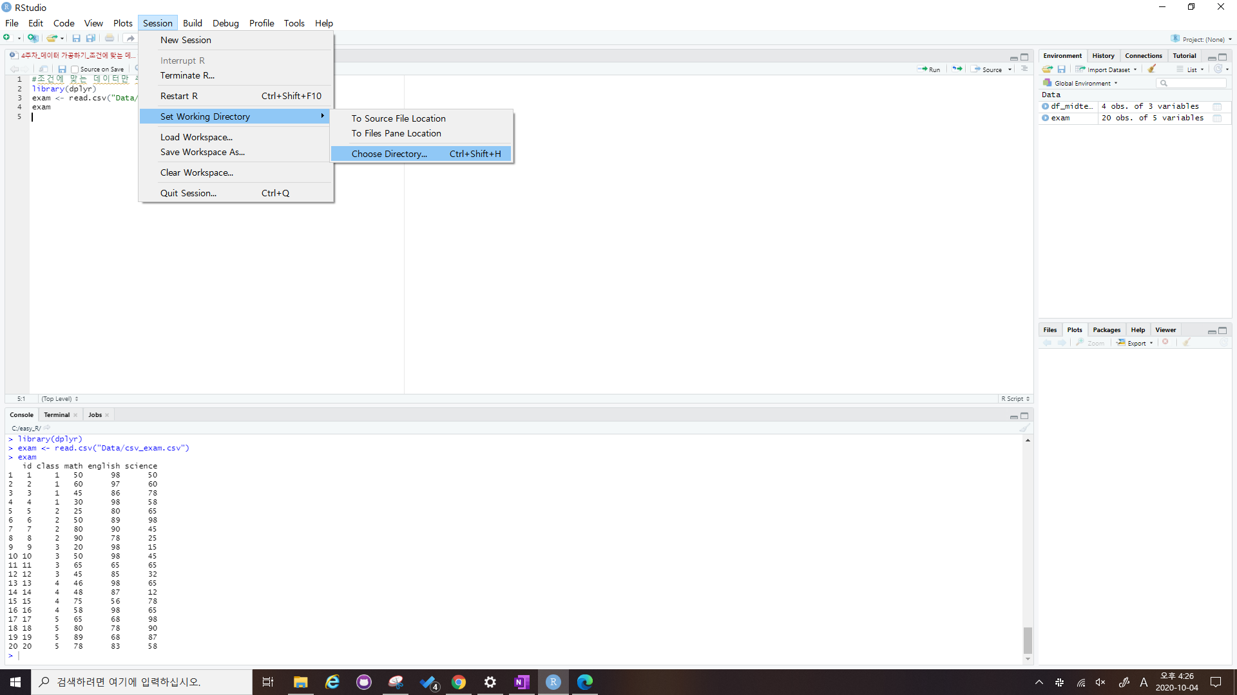Expand the exam data object
Screen dimensions: 1237x695
tap(1045, 118)
